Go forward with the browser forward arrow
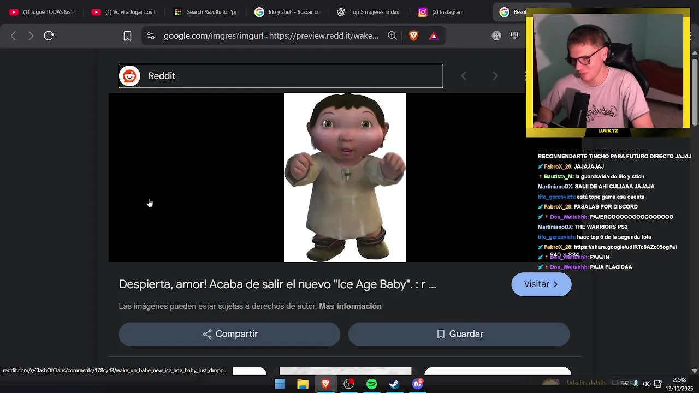The height and width of the screenshot is (393, 699). click(x=31, y=35)
